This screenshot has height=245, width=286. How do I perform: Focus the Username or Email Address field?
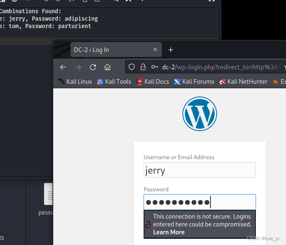point(200,170)
